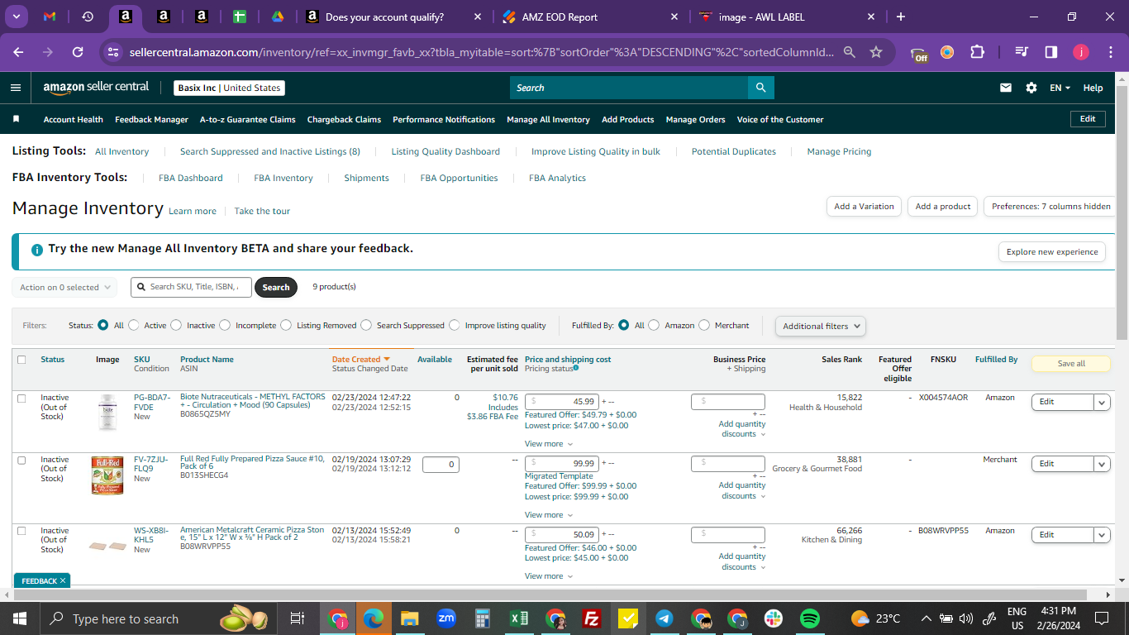Open the Edit dropdown arrow for Biote row
Image resolution: width=1129 pixels, height=635 pixels.
pos(1102,402)
